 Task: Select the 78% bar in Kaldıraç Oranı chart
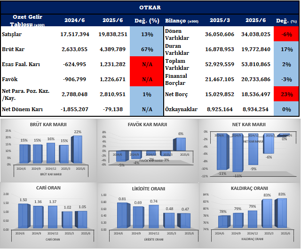224,222
